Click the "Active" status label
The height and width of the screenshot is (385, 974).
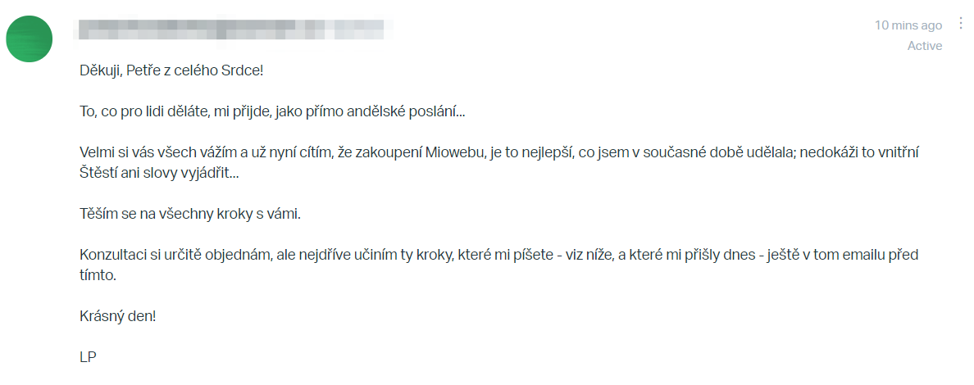924,46
